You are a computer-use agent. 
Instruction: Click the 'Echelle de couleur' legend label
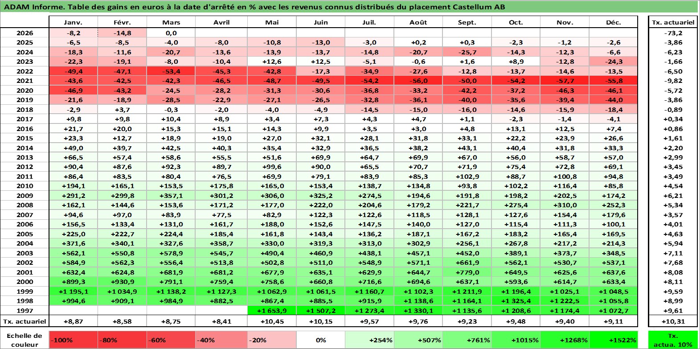[25, 340]
